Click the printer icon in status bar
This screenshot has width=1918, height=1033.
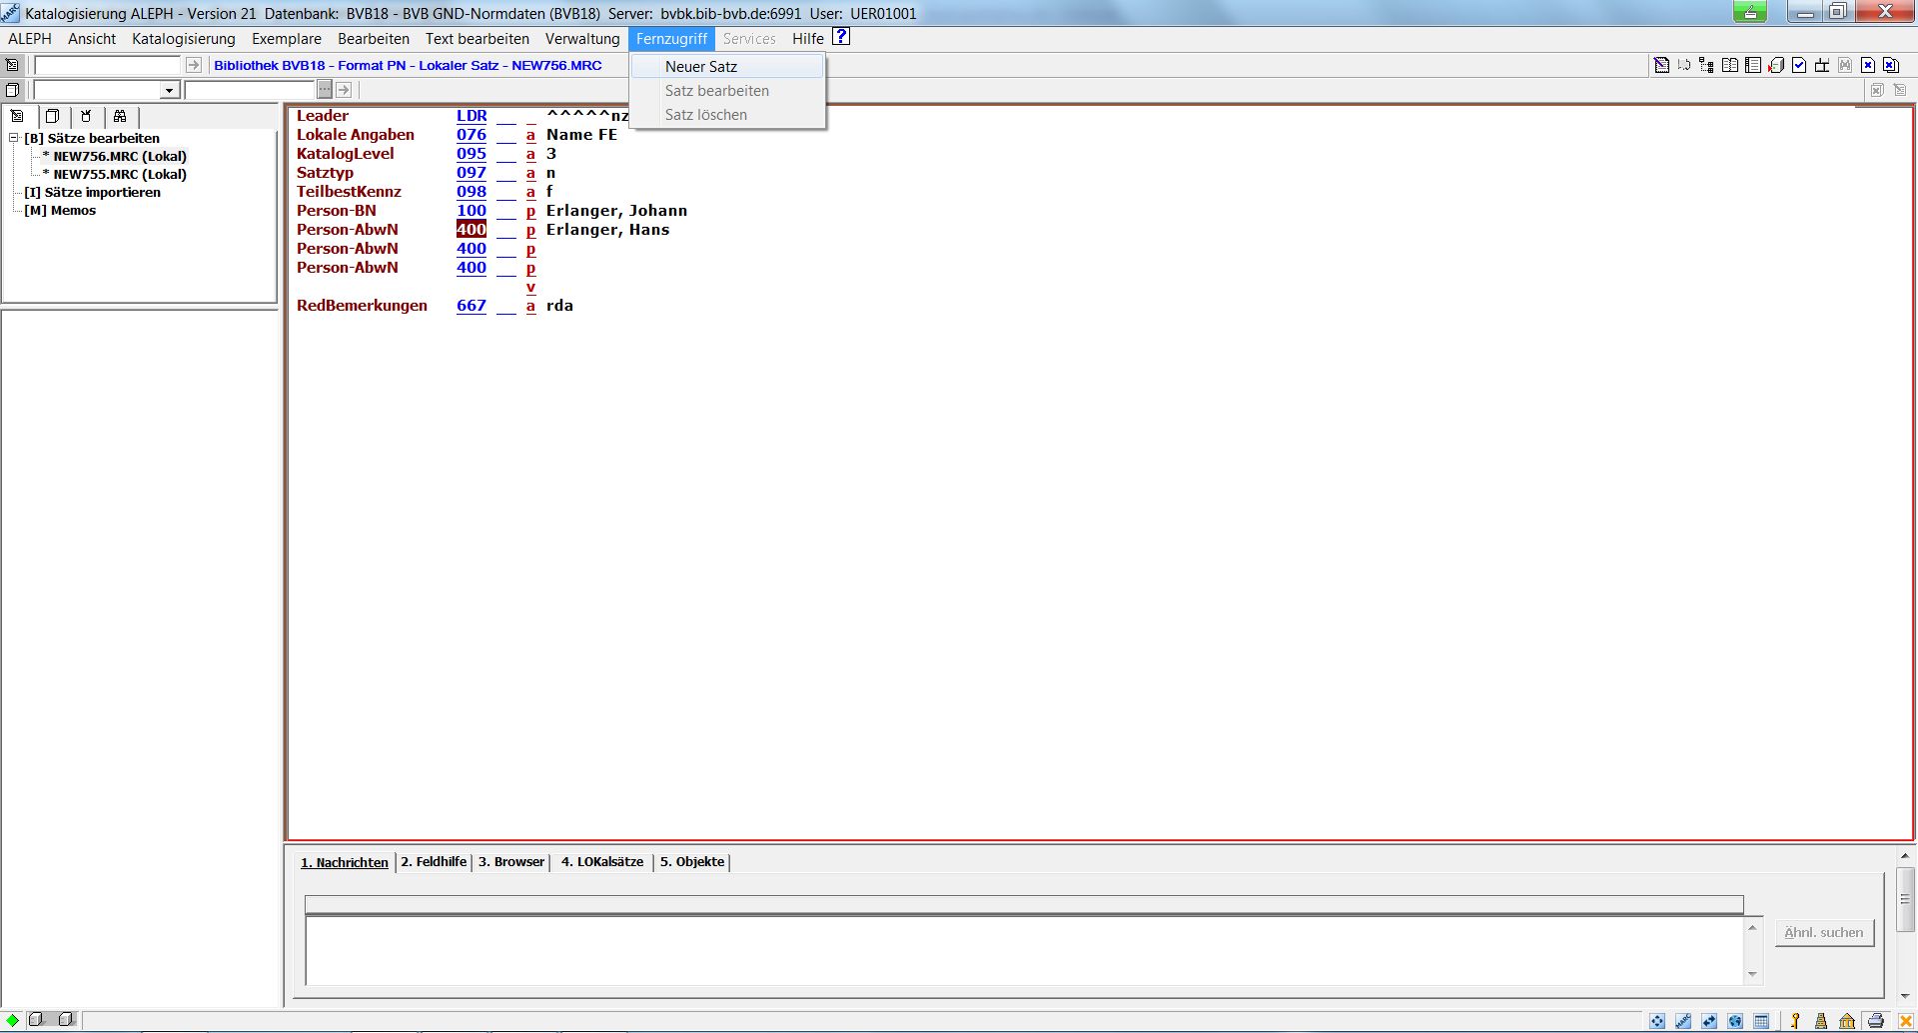pyautogui.click(x=1875, y=1020)
